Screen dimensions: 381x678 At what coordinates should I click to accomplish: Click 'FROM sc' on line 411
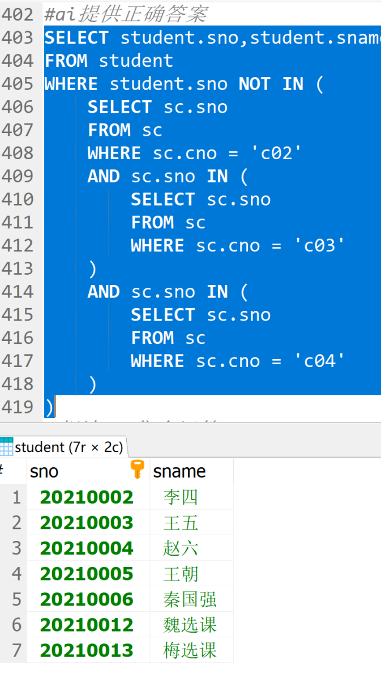pyautogui.click(x=168, y=222)
